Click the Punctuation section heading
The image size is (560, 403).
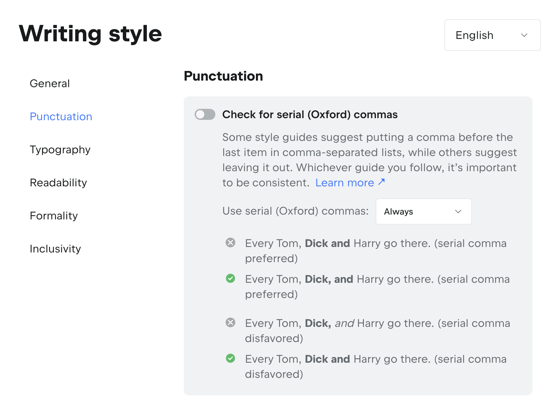coord(224,76)
